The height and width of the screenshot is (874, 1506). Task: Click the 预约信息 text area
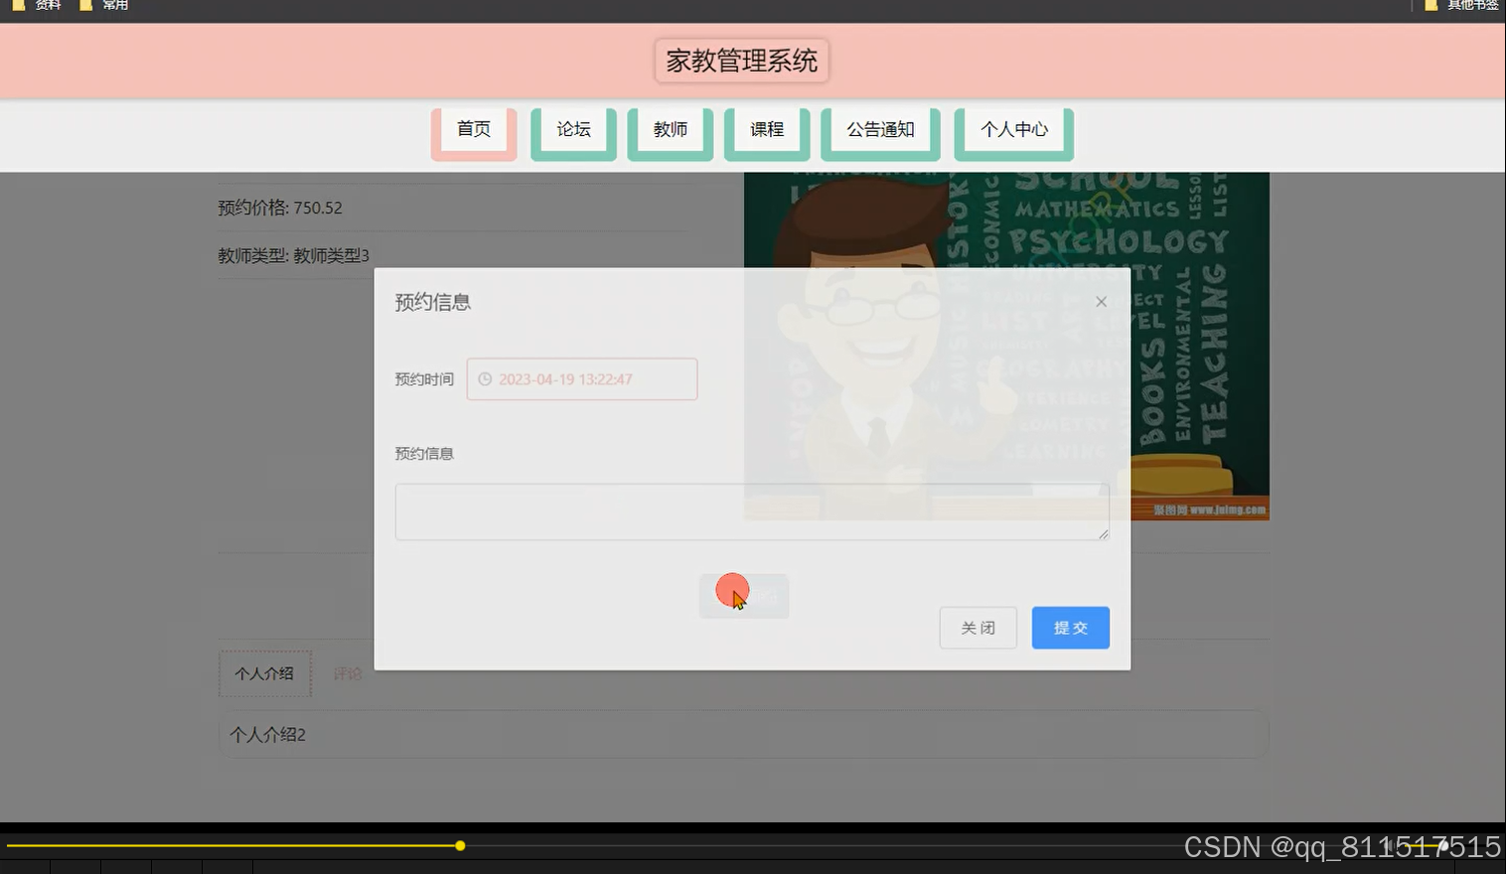tap(751, 510)
